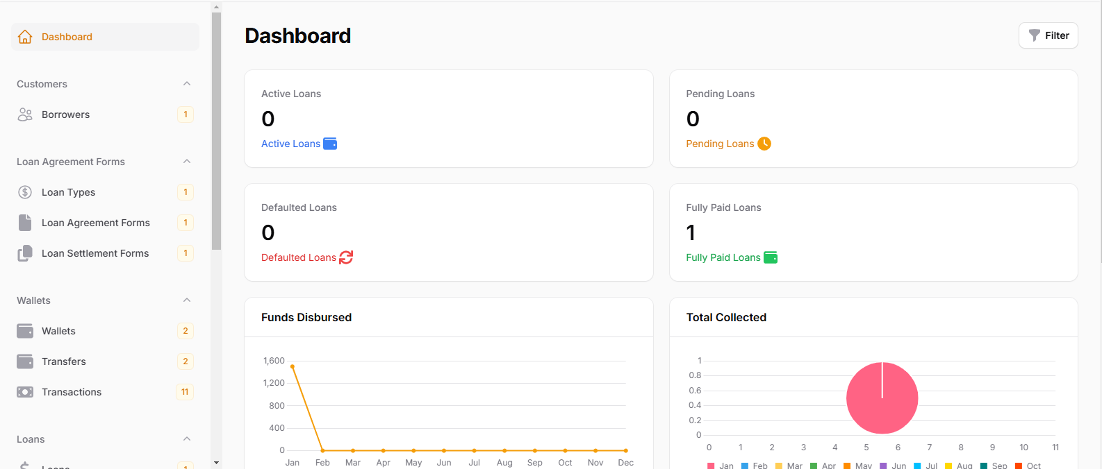Toggle the Sep legend swatch in Total Collected
The height and width of the screenshot is (469, 1102).
click(x=984, y=466)
